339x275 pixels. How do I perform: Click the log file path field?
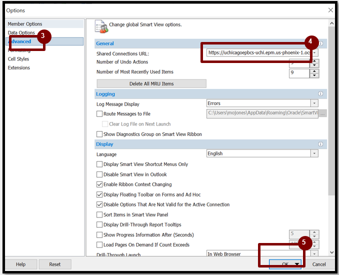coord(262,113)
